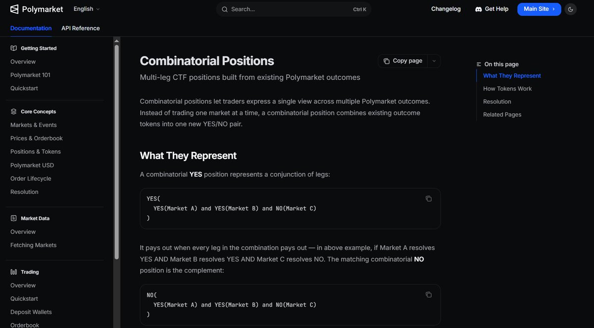The height and width of the screenshot is (328, 594).
Task: Open Main Site button arrow
Action: 553,9
